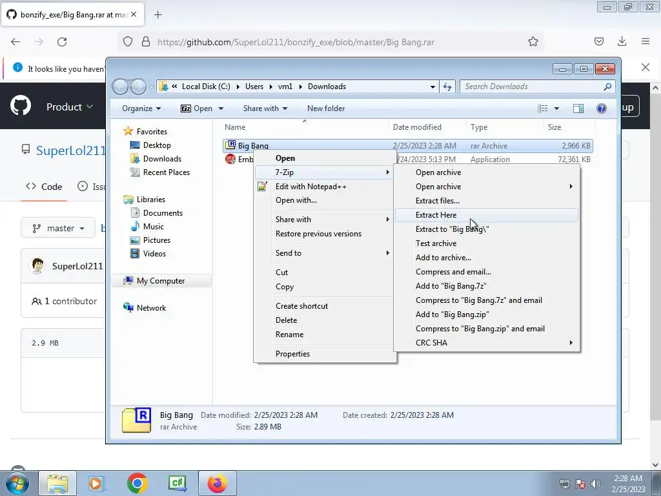The image size is (661, 496).
Task: Choose Add to "Big Bang.7z"
Action: coord(487,286)
